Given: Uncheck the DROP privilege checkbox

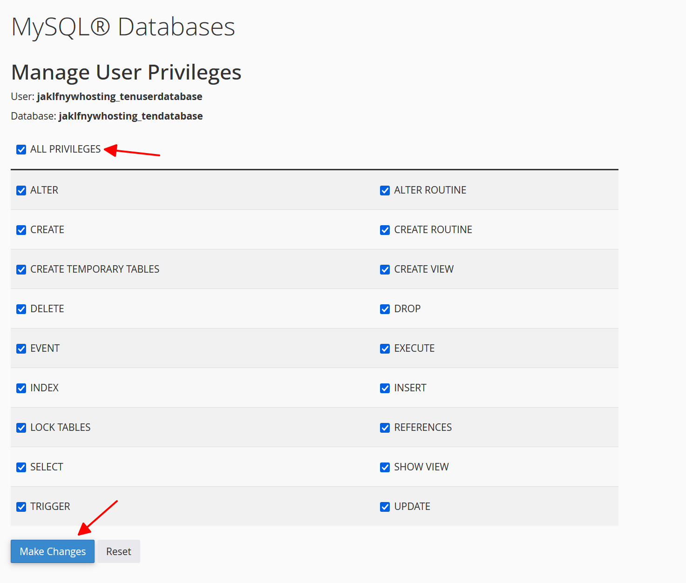Looking at the screenshot, I should (385, 309).
